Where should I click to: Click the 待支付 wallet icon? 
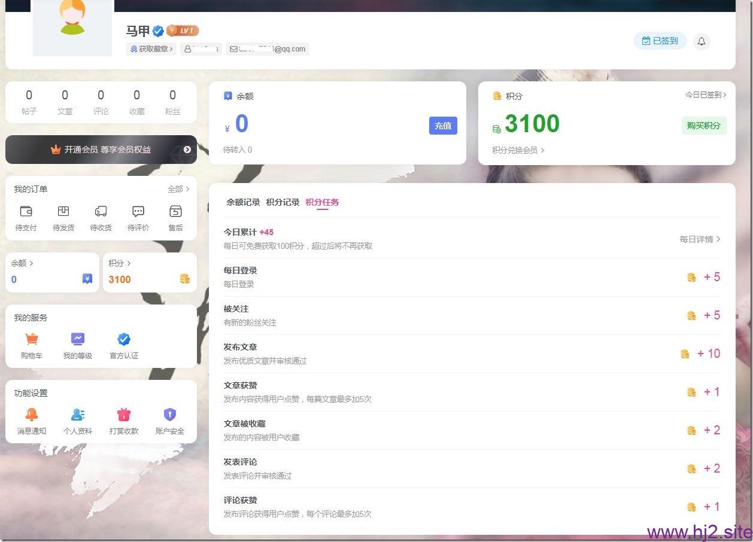tap(26, 211)
